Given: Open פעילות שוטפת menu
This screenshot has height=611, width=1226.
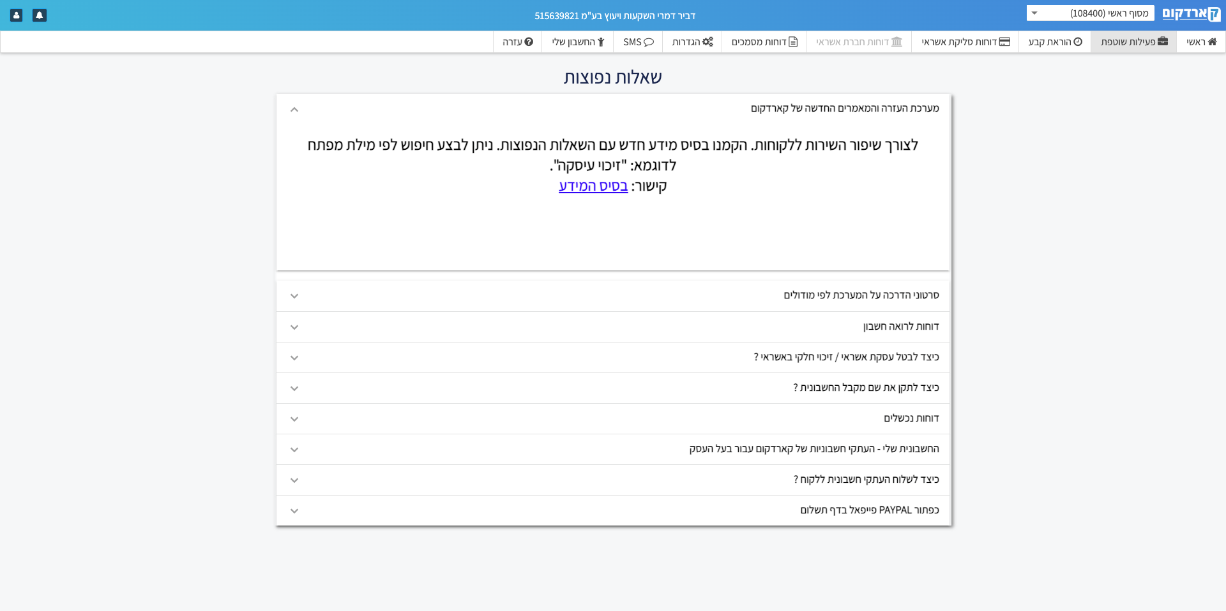Looking at the screenshot, I should coord(1134,42).
